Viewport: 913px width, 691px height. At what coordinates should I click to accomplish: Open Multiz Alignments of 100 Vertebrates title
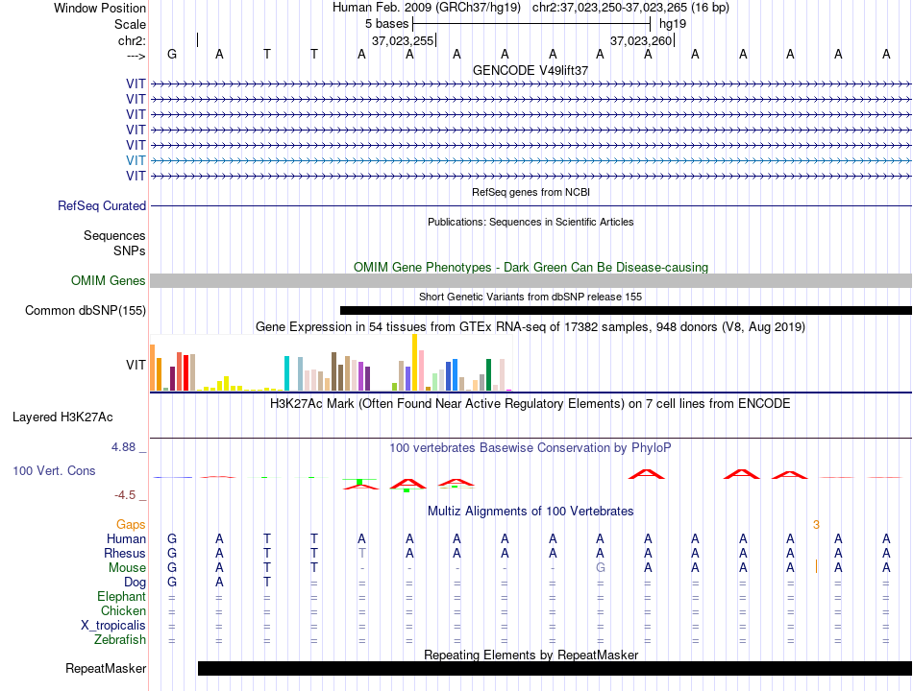point(531,512)
